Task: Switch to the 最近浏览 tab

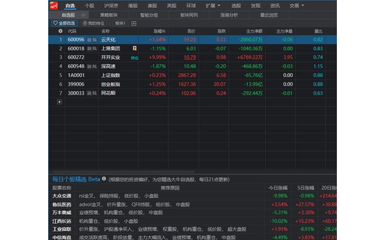Action: coord(269,15)
